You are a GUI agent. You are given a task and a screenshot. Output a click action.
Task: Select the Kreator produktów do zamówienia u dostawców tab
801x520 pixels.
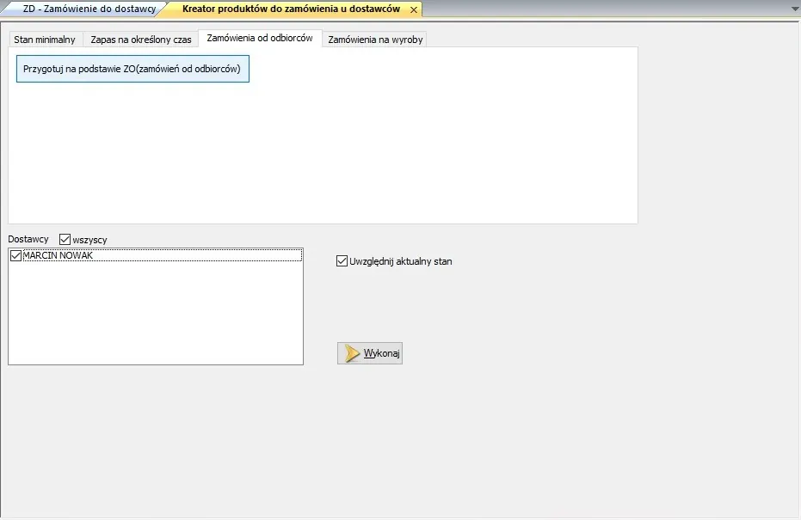(x=291, y=9)
